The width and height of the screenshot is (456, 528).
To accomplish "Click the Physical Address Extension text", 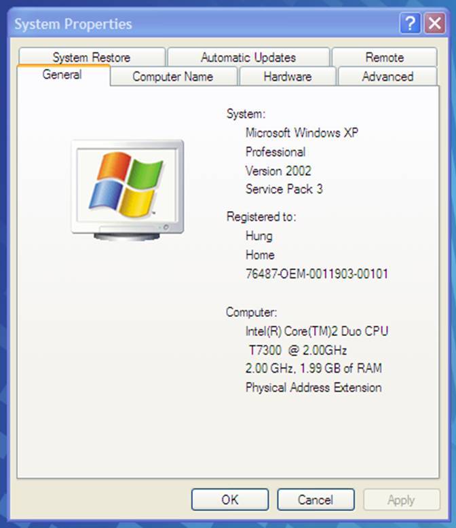I will point(313,388).
